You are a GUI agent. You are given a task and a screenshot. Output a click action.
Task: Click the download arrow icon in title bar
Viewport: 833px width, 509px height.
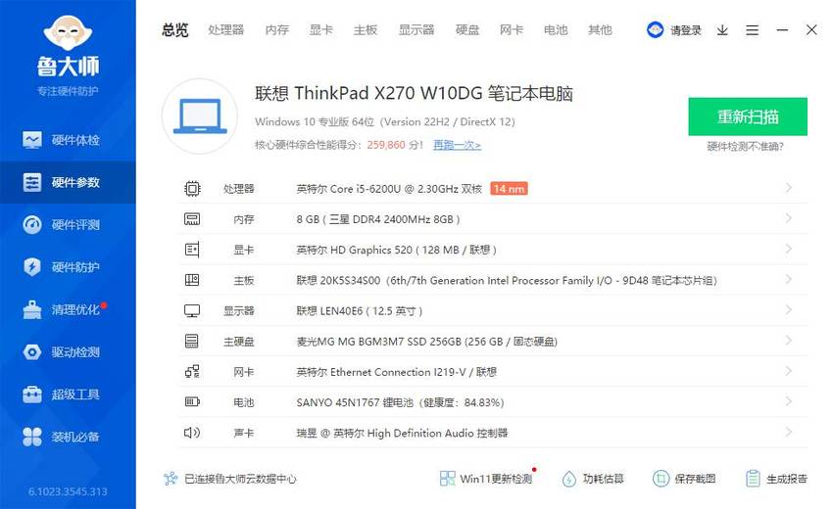(x=722, y=30)
